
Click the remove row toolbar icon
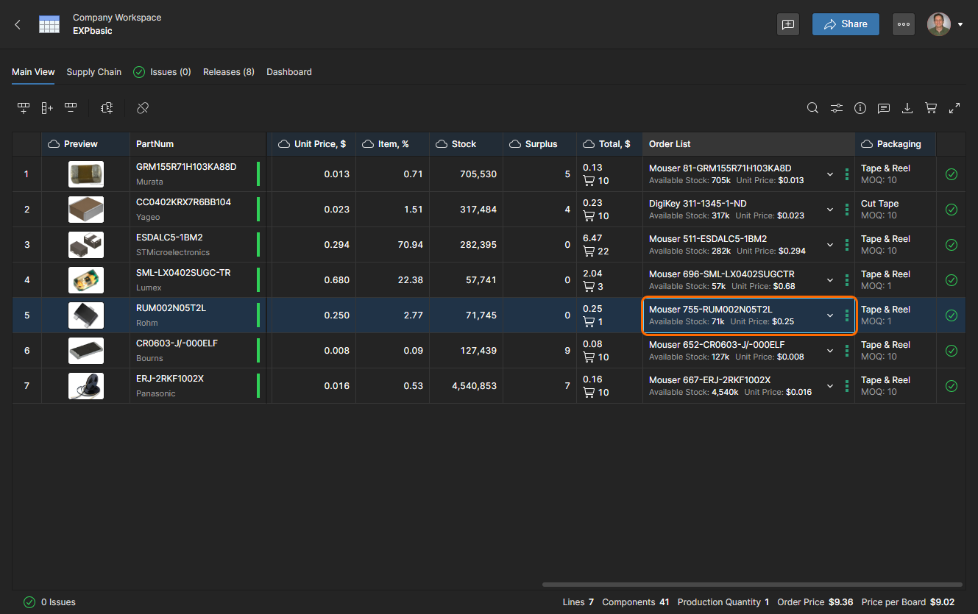click(x=71, y=108)
